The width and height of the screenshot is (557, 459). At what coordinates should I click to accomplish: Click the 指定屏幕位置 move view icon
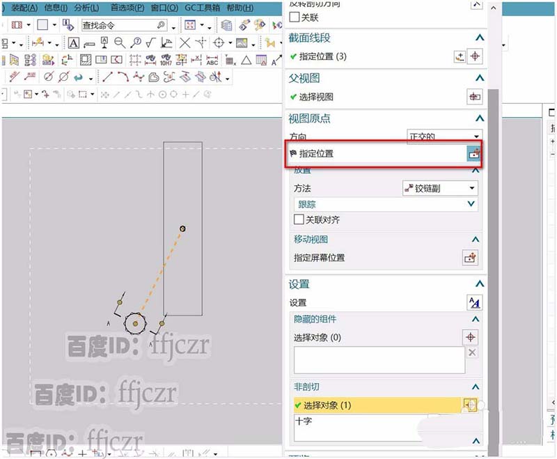tap(471, 258)
